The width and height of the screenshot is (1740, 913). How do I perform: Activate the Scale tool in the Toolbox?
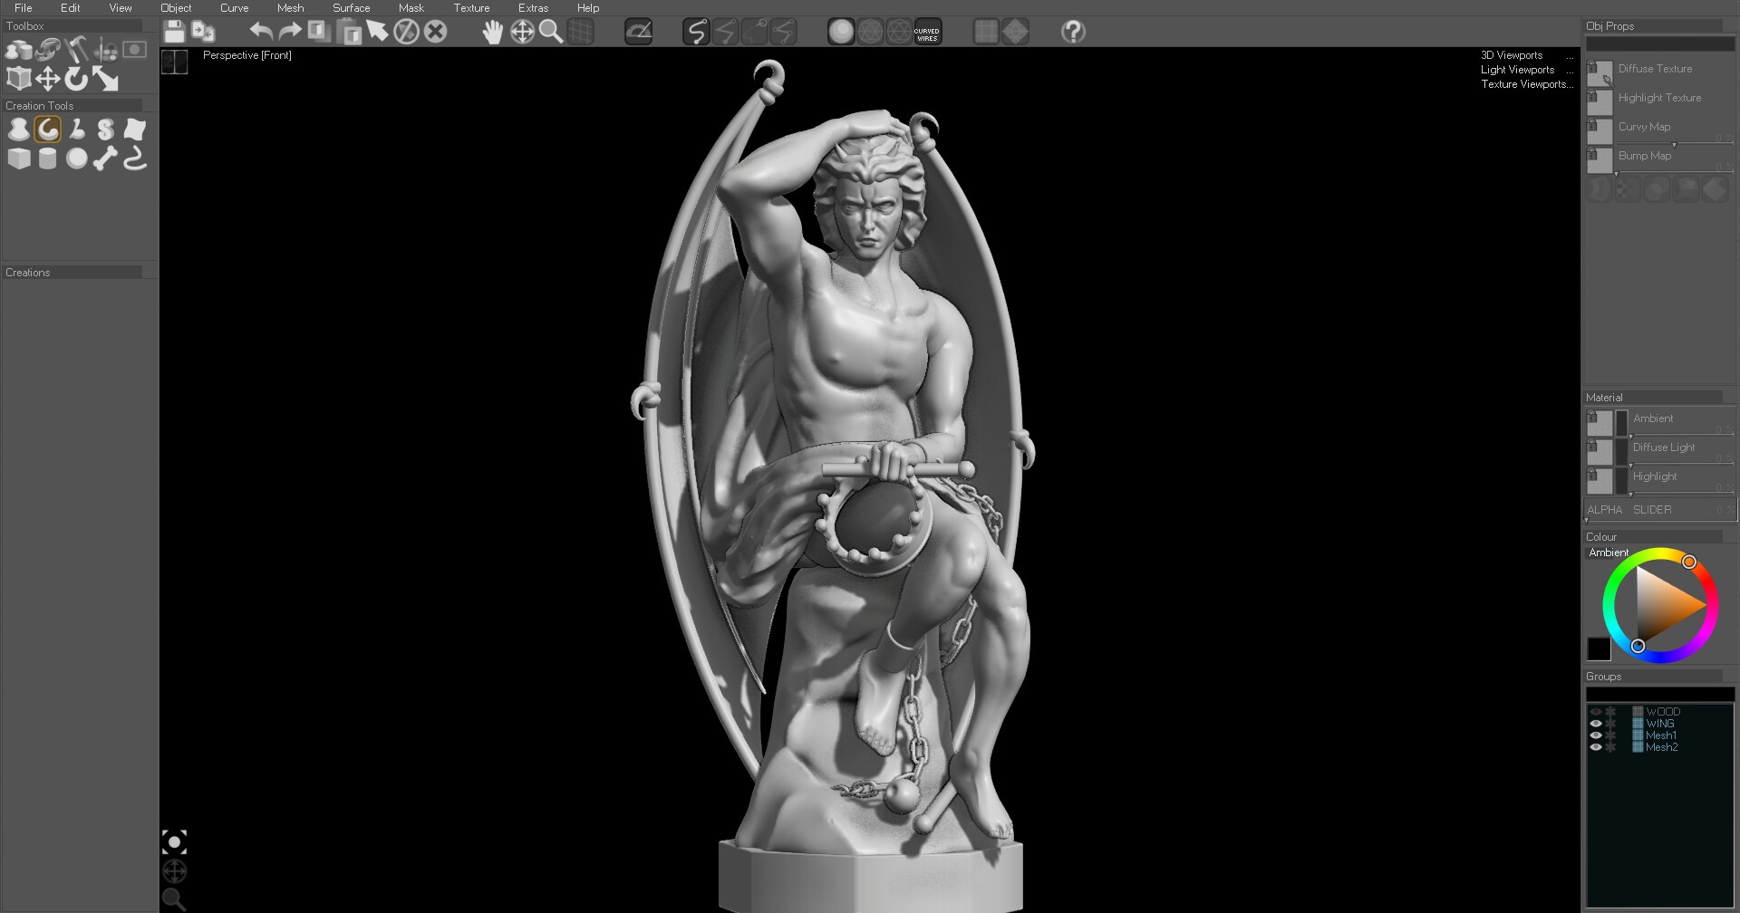105,79
